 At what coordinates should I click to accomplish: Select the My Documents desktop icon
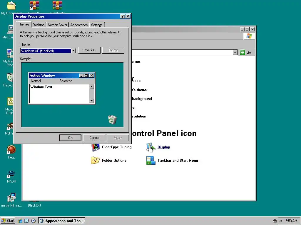tap(11, 6)
